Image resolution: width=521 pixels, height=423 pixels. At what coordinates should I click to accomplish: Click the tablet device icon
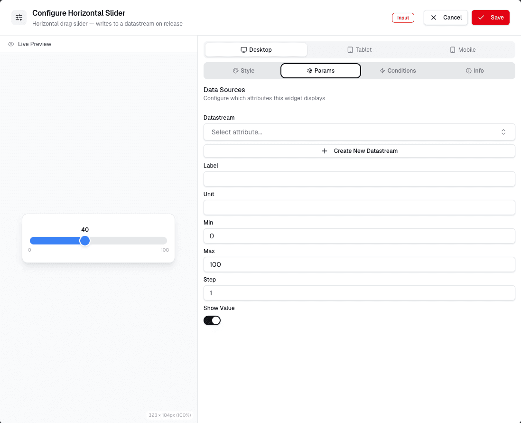click(350, 50)
